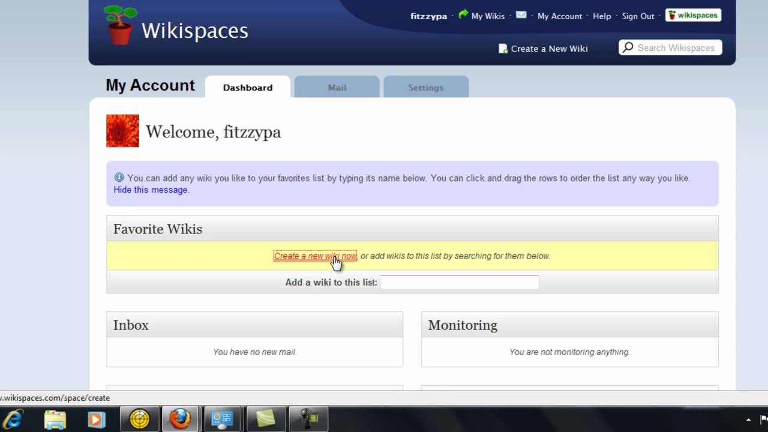Open the file explorer folder on the taskbar
Viewport: 768px width, 432px height.
pos(55,419)
